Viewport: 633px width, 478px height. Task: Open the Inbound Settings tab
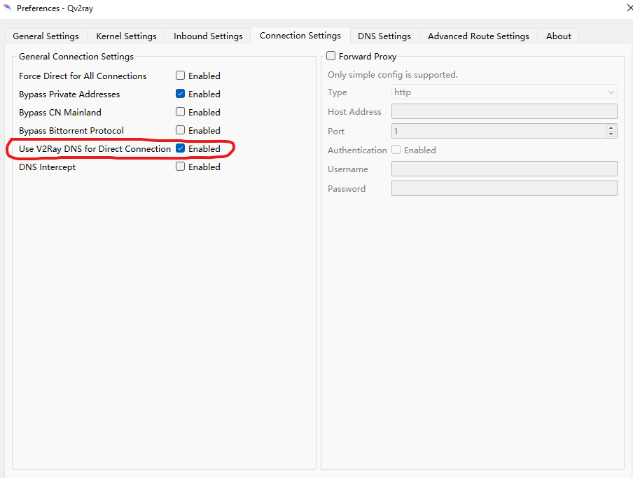(x=208, y=36)
